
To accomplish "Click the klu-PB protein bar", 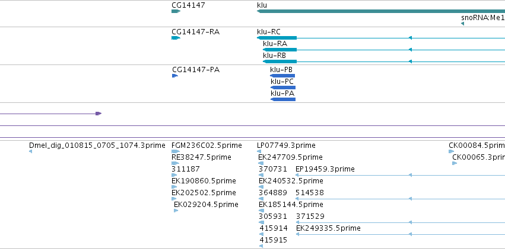I will [x=282, y=76].
